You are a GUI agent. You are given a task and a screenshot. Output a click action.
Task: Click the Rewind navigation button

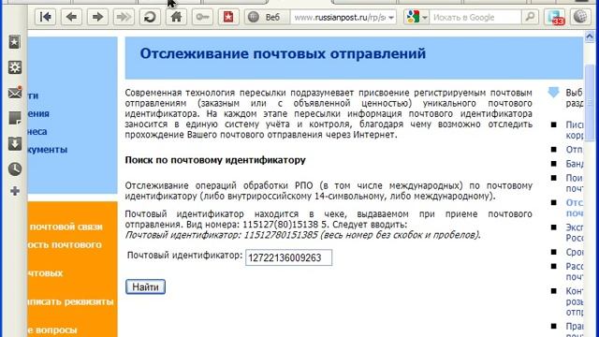coord(46,17)
